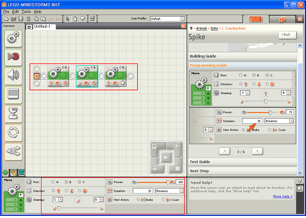Open the Edit menu
Screen dimensions: 306x218
[x=16, y=12]
